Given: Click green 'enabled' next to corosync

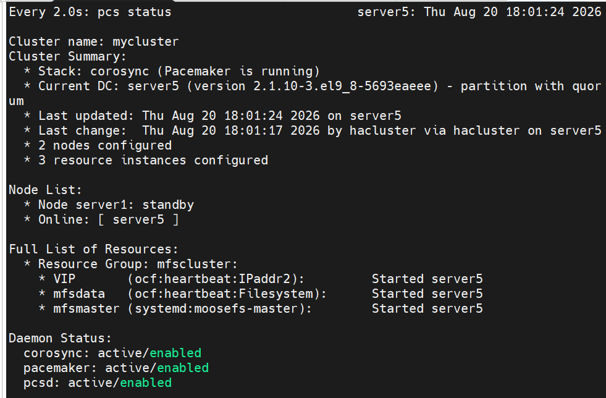Looking at the screenshot, I should click(x=175, y=353).
